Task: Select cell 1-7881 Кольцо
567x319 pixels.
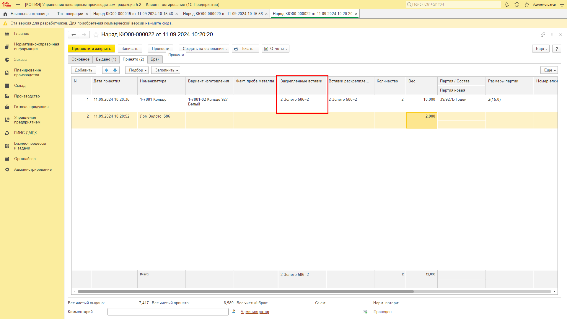Action: coord(162,103)
